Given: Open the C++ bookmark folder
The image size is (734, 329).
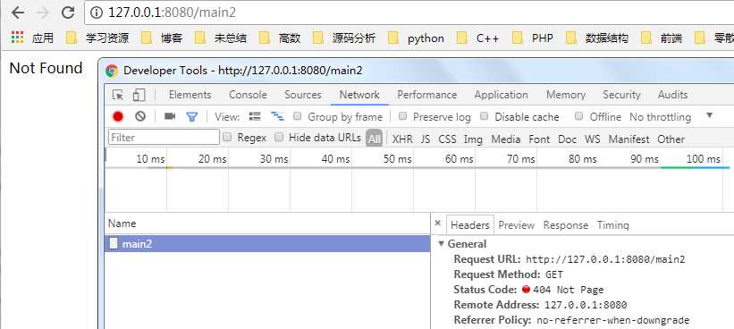Looking at the screenshot, I should tap(478, 38).
